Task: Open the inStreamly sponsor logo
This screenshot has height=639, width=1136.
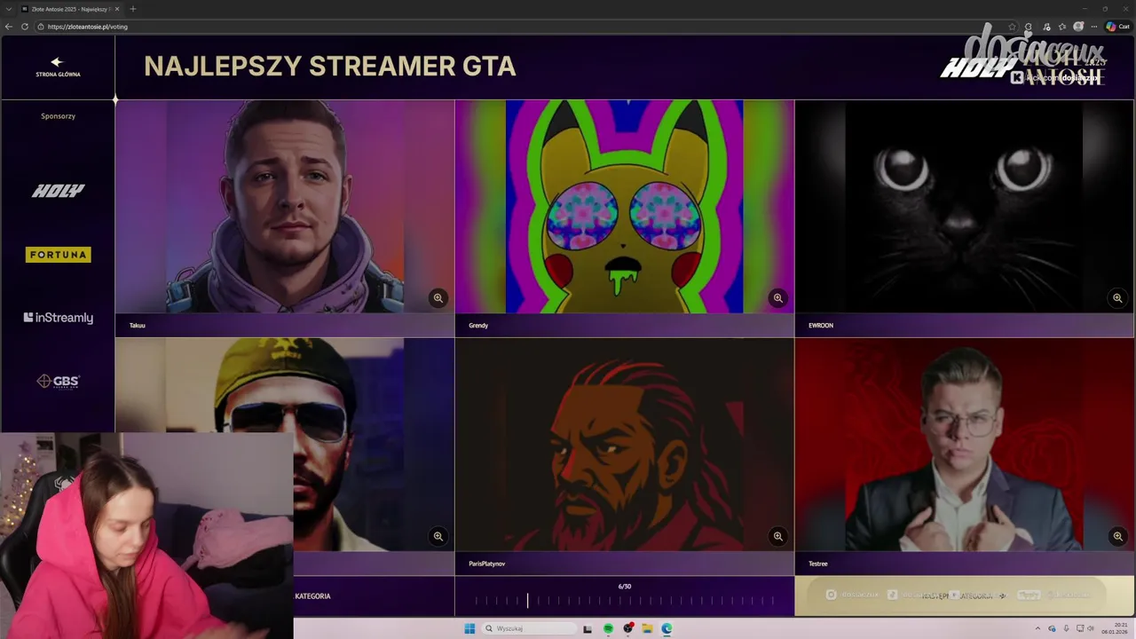Action: click(x=58, y=318)
